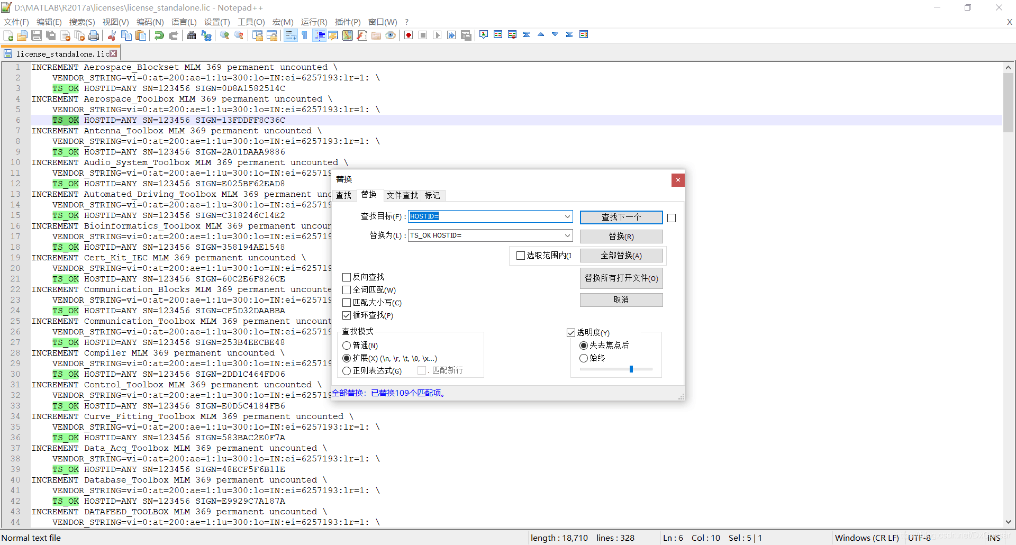
Task: Open the 文件(F) menu
Action: pyautogui.click(x=16, y=22)
